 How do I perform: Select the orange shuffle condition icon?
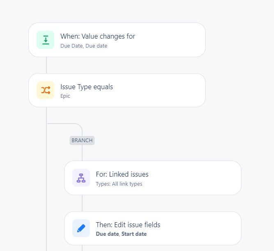(x=46, y=90)
